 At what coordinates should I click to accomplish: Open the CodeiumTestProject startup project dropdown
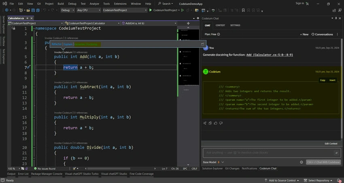pyautogui.click(x=124, y=10)
